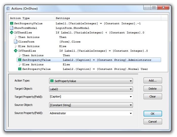Click the arrow icon of nested Else Actions row
This screenshot has width=177, height=137.
coord(20,64)
